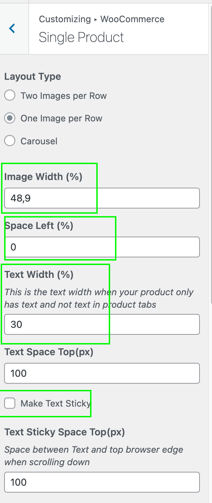Select the Two Images per Row option
The width and height of the screenshot is (212, 503).
[x=10, y=95]
